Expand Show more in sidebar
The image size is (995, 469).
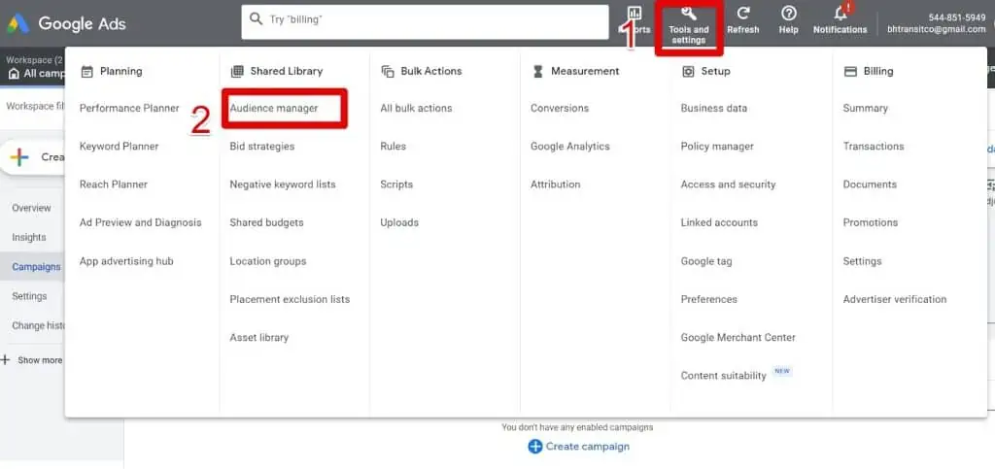pyautogui.click(x=40, y=360)
